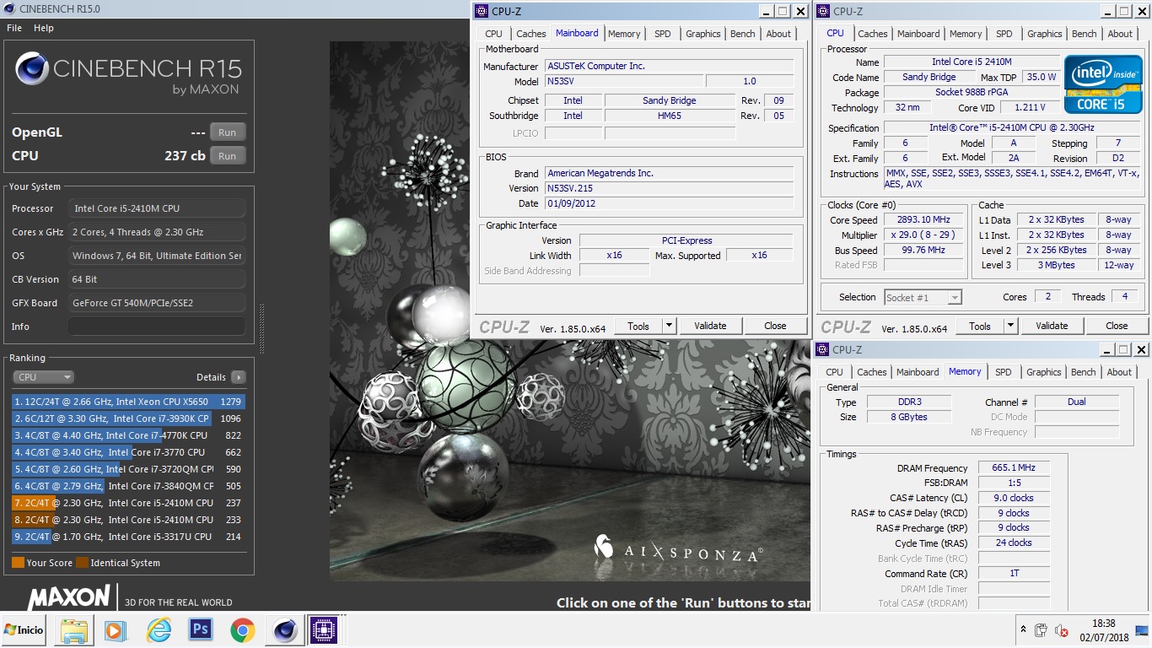The height and width of the screenshot is (648, 1152).
Task: Open the Inicio start menu
Action: click(24, 629)
